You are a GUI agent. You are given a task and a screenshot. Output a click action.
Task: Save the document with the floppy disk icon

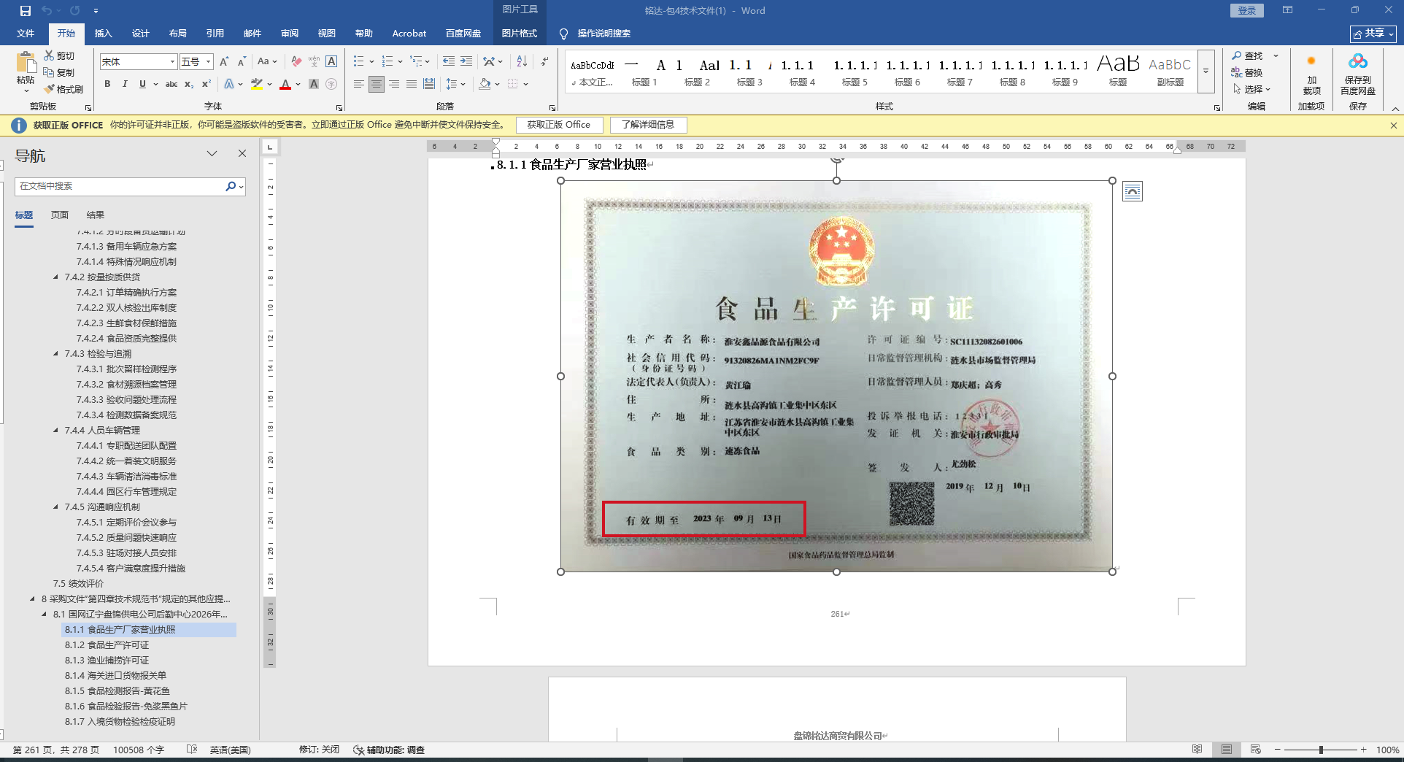26,11
